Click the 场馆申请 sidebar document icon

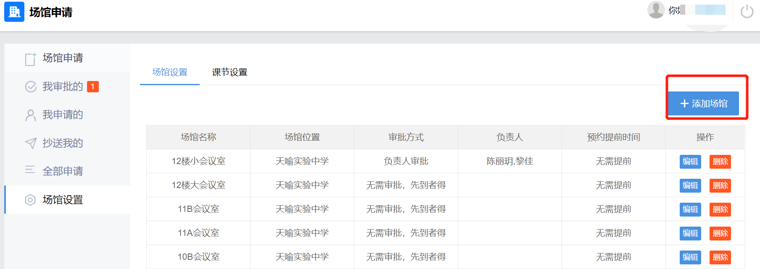tap(30, 59)
